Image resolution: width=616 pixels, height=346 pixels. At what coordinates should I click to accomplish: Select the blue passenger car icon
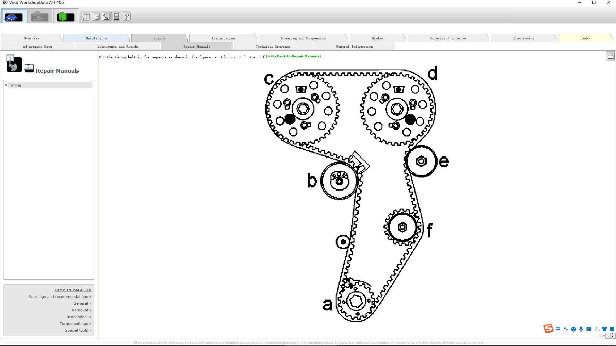[x=13, y=17]
